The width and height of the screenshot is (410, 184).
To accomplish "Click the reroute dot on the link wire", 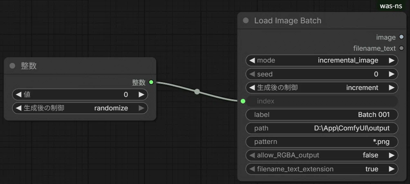I will coord(197,92).
